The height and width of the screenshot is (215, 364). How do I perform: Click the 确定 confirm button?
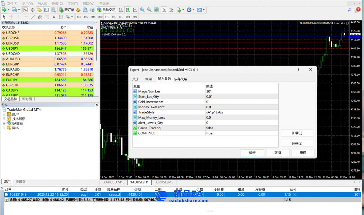[252, 153]
